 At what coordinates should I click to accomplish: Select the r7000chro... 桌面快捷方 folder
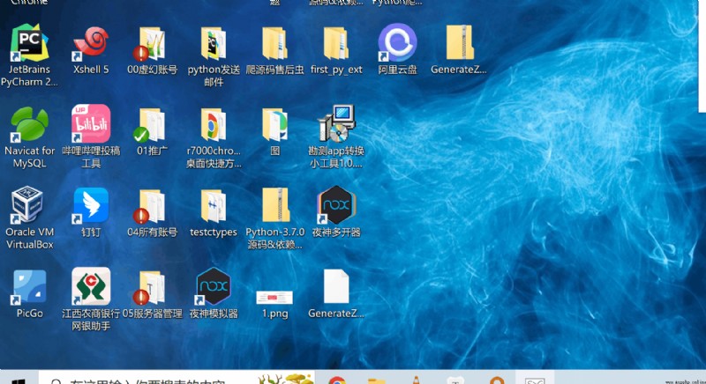click(214, 124)
